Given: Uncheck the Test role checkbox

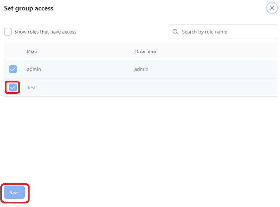Looking at the screenshot, I should (13, 87).
